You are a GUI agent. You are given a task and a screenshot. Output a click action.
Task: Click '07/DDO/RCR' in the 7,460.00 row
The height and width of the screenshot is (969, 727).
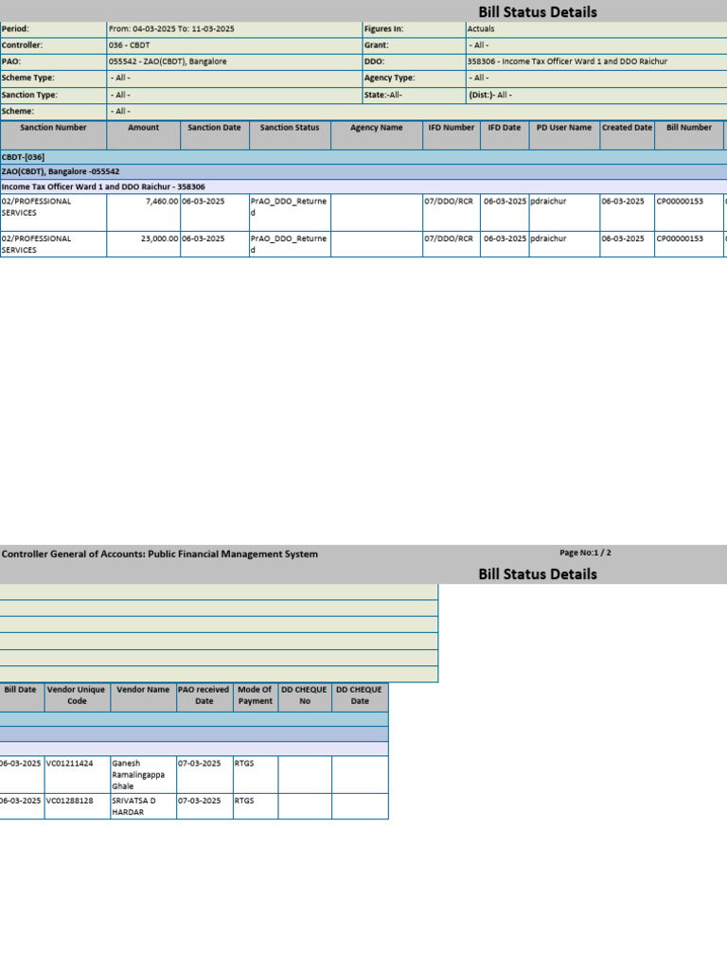click(449, 202)
